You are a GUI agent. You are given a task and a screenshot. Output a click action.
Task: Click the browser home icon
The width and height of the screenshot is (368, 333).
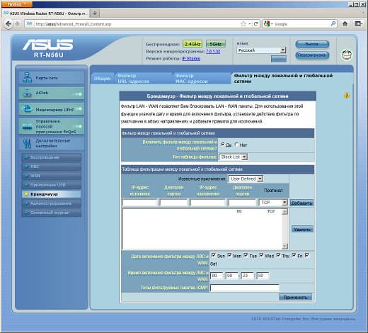tap(345, 24)
